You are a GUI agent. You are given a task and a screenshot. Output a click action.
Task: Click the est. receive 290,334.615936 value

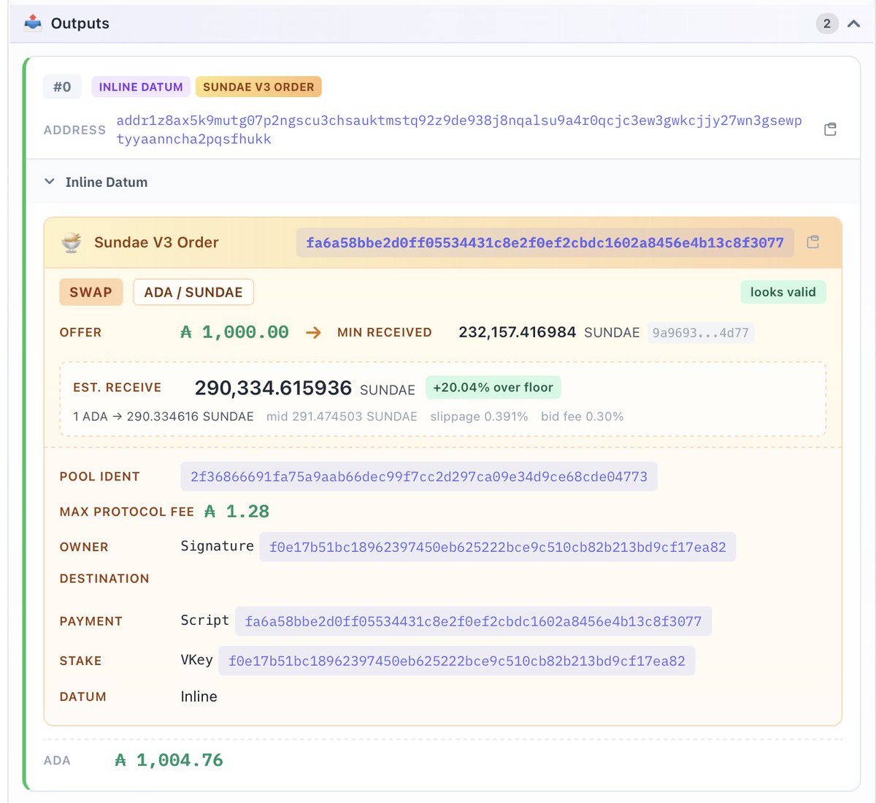point(273,388)
